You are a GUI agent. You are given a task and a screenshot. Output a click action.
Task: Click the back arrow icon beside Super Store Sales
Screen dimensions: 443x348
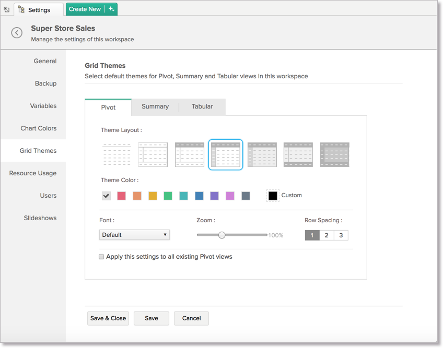tap(17, 33)
